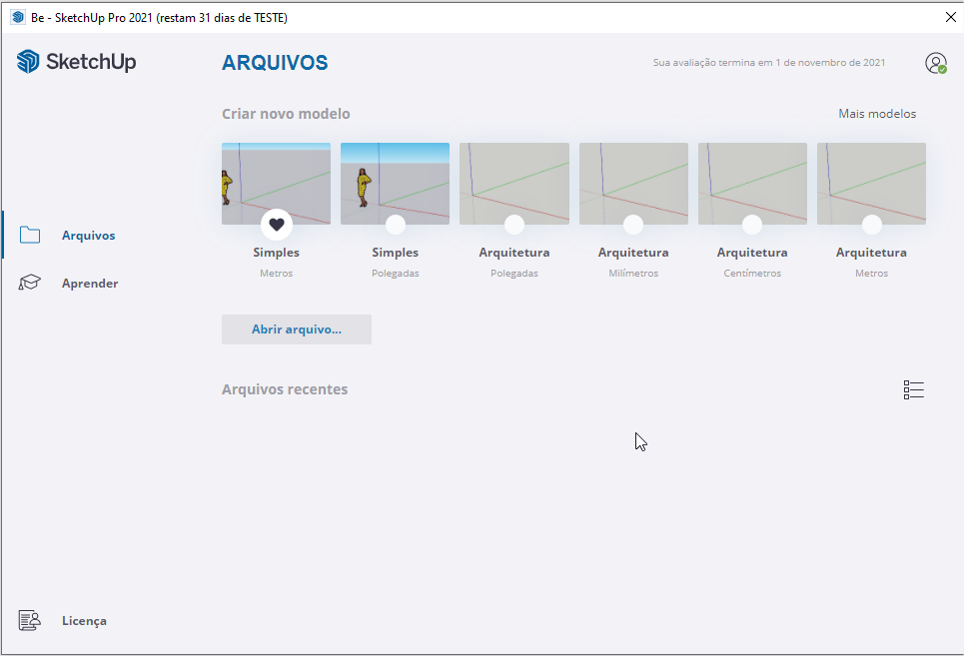Viewport: 964px width, 656px height.
Task: Click the Criar novo modelo heading
Action: click(x=286, y=114)
